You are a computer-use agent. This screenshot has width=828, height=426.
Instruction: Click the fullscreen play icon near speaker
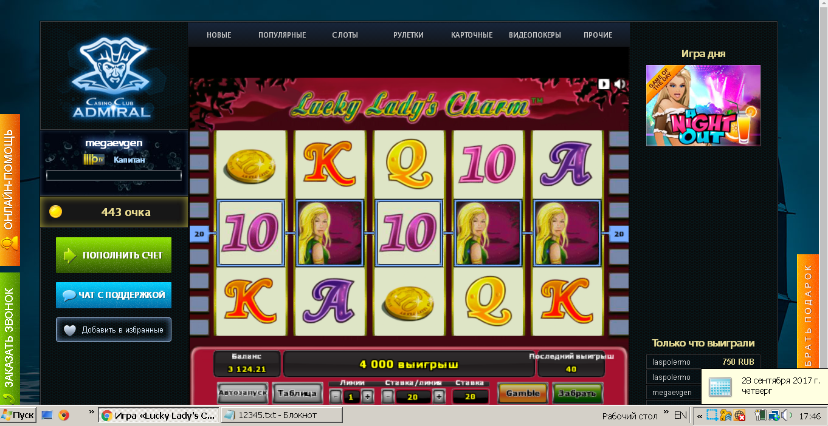coord(604,84)
